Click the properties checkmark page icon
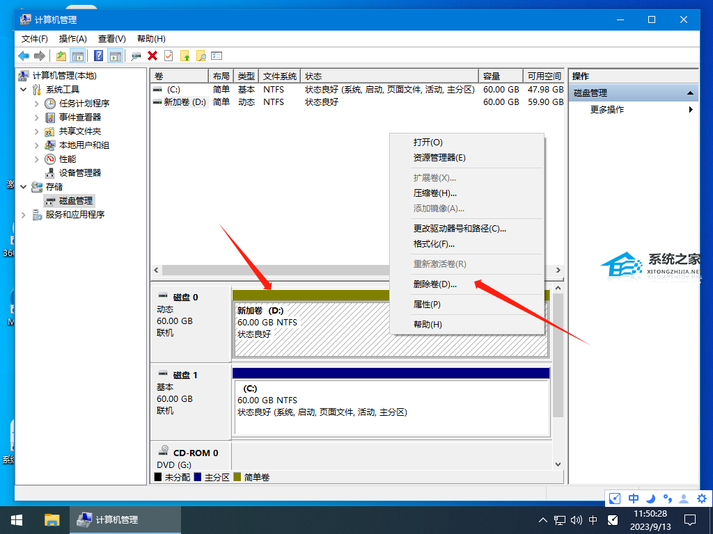Screen dimensions: 713x534 point(169,56)
